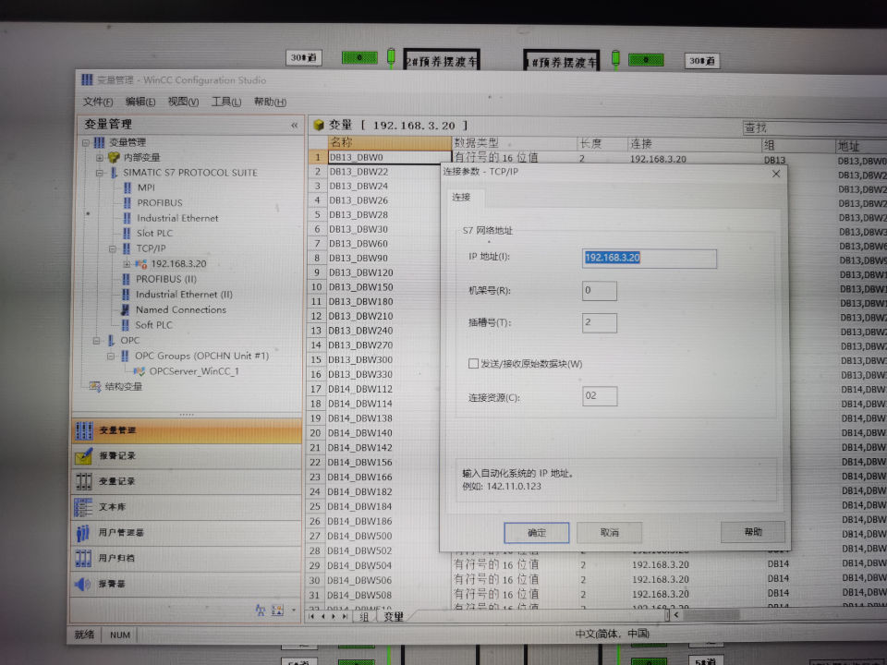Open the 编辑(E) menu
This screenshot has height=665, width=887.
(x=140, y=102)
